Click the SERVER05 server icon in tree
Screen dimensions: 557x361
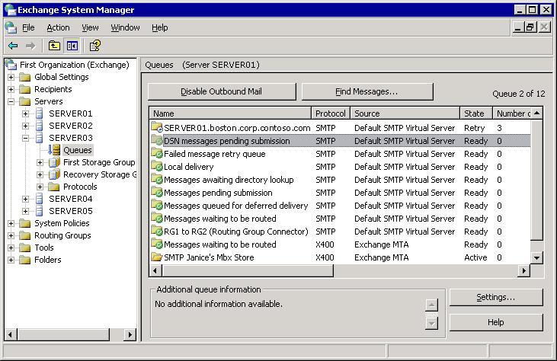click(x=40, y=211)
